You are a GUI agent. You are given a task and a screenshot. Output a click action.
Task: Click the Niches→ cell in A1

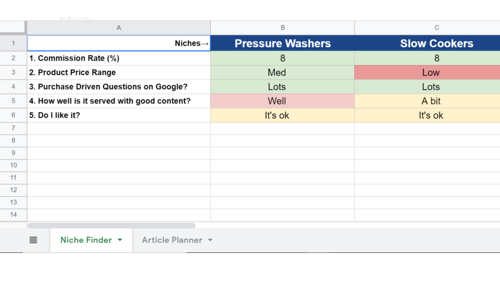[119, 43]
